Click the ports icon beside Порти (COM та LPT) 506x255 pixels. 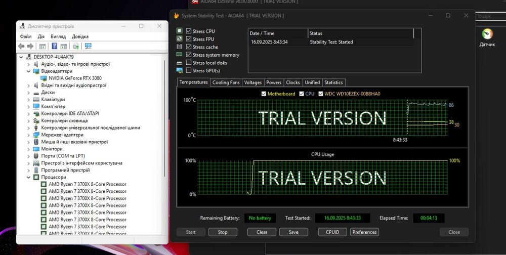[x=36, y=156]
